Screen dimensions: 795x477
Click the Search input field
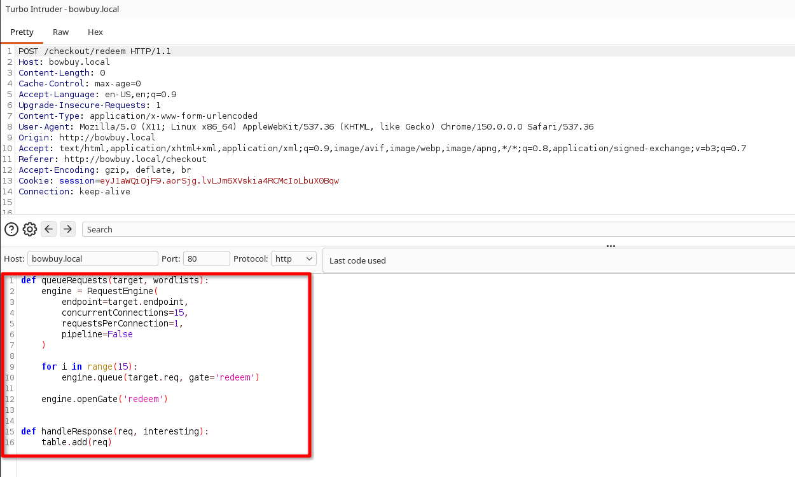click(438, 229)
